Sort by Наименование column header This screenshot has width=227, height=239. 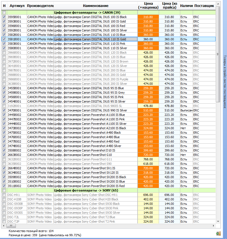tap(96, 6)
